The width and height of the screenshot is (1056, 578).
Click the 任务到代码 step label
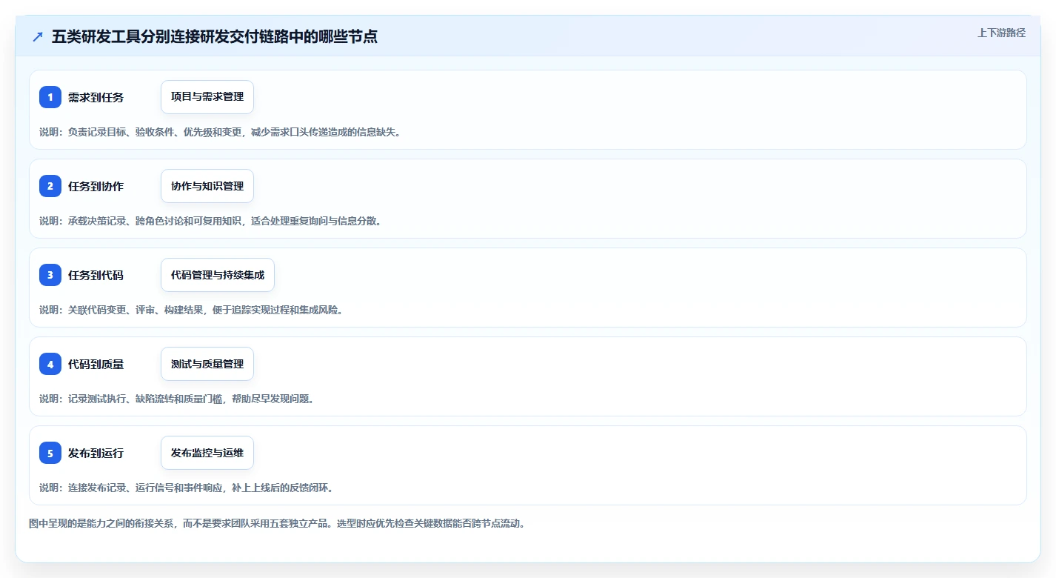(x=96, y=275)
